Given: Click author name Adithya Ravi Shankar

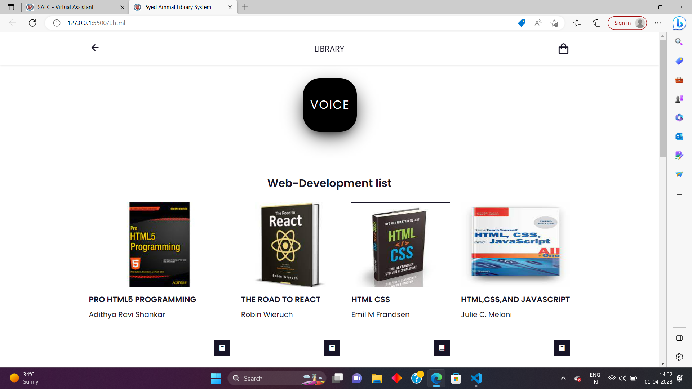Looking at the screenshot, I should tap(127, 314).
